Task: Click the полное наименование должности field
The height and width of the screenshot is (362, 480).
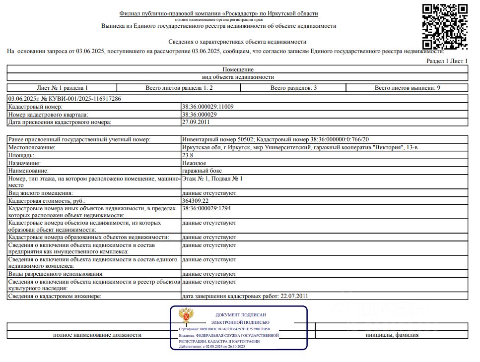Action: [x=97, y=335]
